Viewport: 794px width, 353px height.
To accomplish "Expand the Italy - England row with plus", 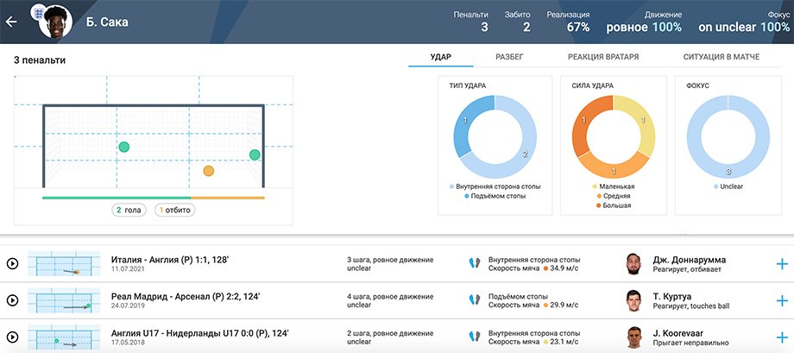I will (782, 263).
